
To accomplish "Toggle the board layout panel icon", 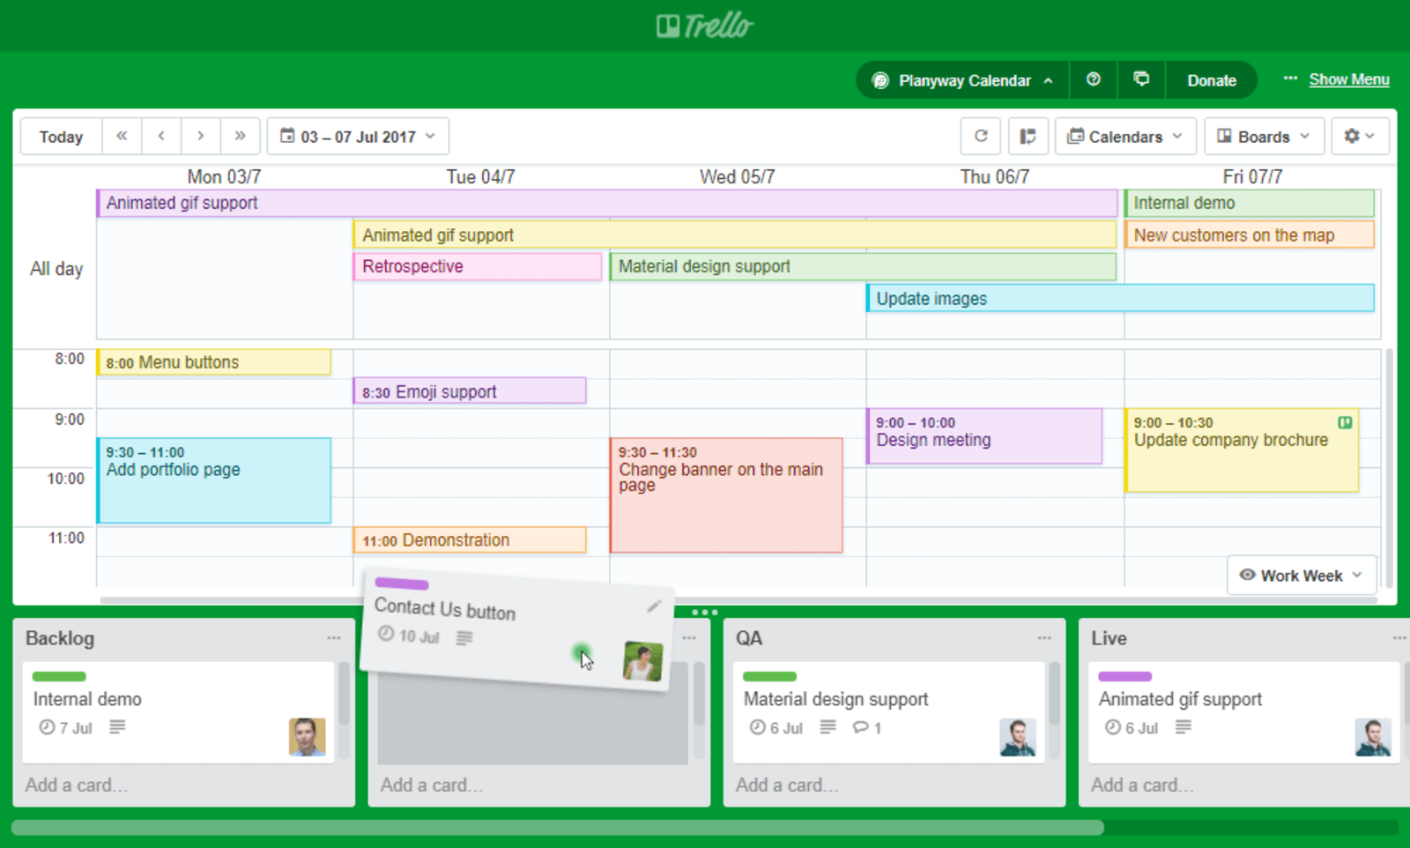I will pos(1028,136).
